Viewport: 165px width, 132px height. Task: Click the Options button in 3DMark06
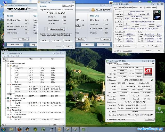coord(106,39)
